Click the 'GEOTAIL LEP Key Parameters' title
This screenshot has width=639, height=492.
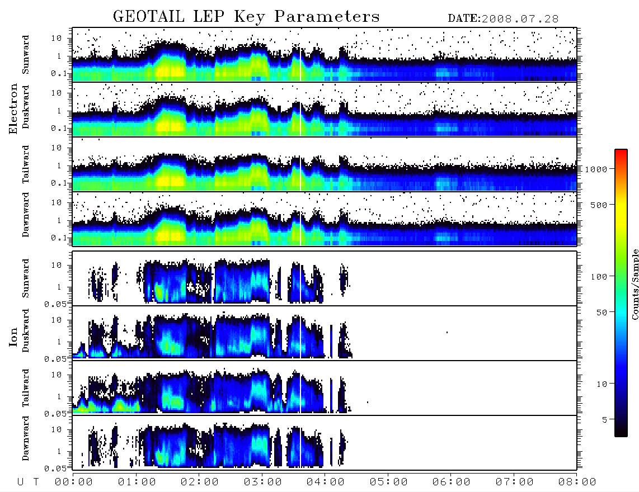click(246, 17)
